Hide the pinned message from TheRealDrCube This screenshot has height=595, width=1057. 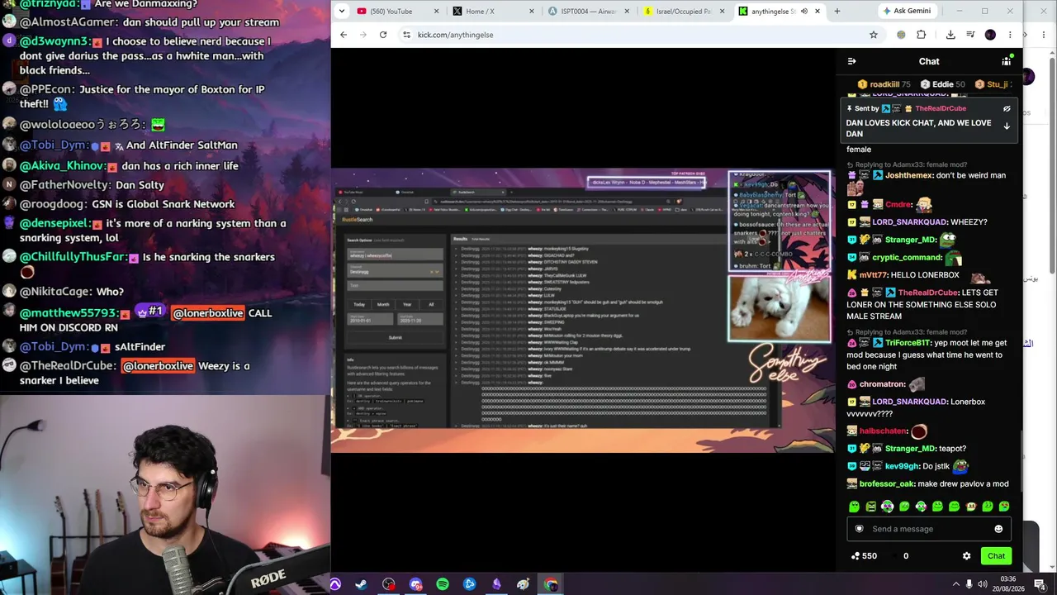coord(1007,108)
